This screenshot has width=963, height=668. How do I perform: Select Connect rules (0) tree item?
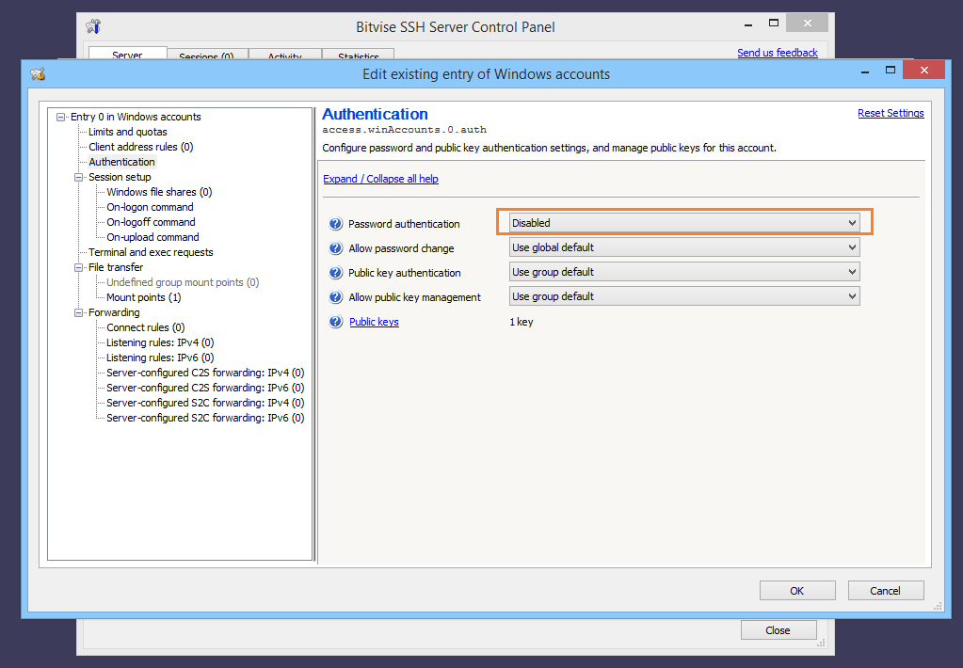point(146,327)
